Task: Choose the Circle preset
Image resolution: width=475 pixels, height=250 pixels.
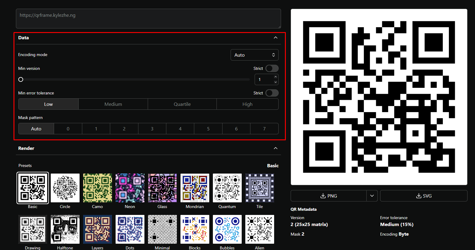Action: 65,188
